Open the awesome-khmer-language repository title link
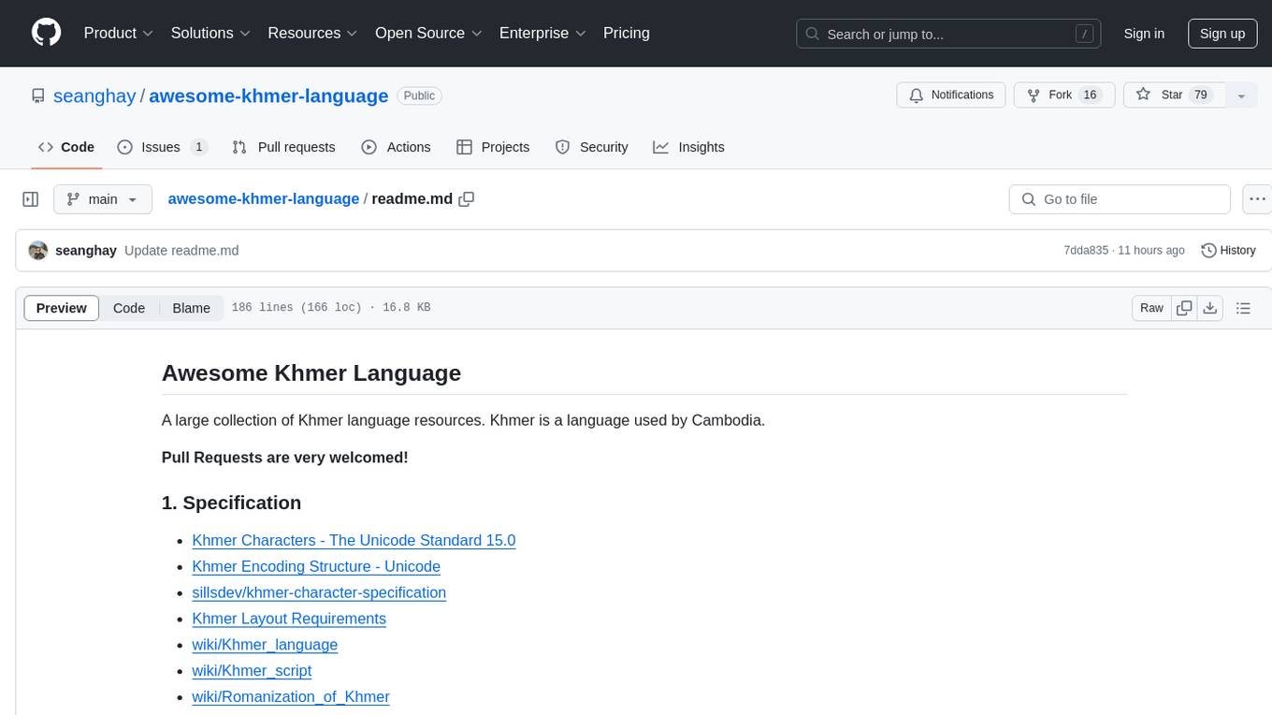Image resolution: width=1272 pixels, height=715 pixels. pos(268,95)
